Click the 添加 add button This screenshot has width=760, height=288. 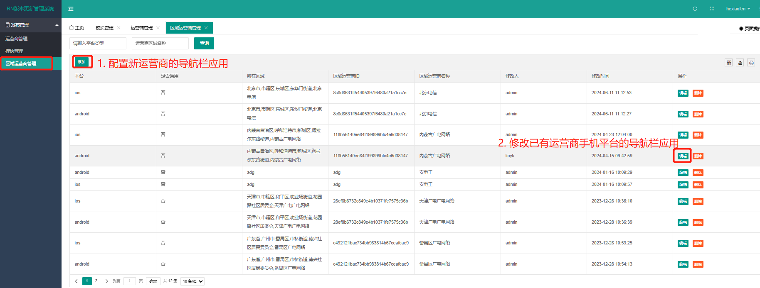tap(81, 62)
